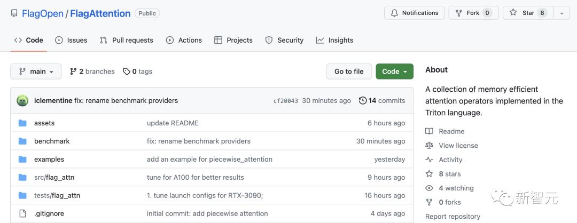Image resolution: width=577 pixels, height=223 pixels.
Task: Open the green Code dropdown
Action: [394, 71]
